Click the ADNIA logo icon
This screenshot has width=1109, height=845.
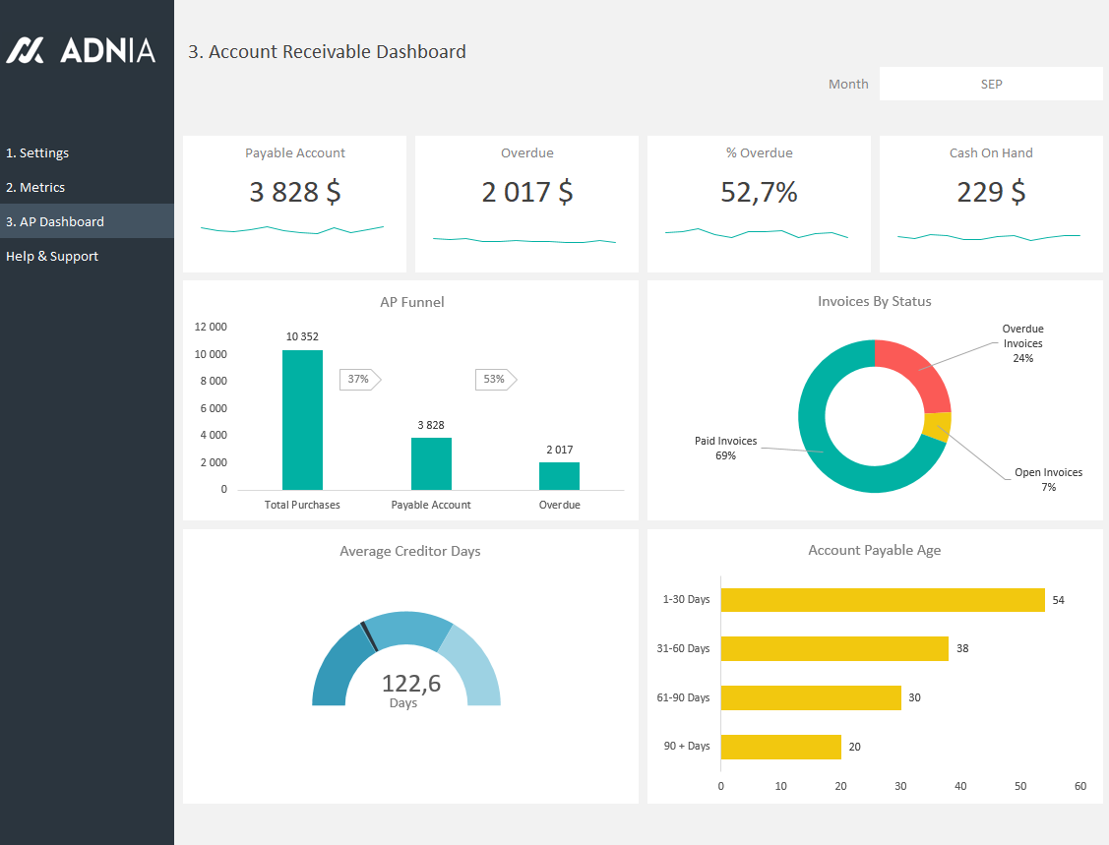click(x=26, y=50)
